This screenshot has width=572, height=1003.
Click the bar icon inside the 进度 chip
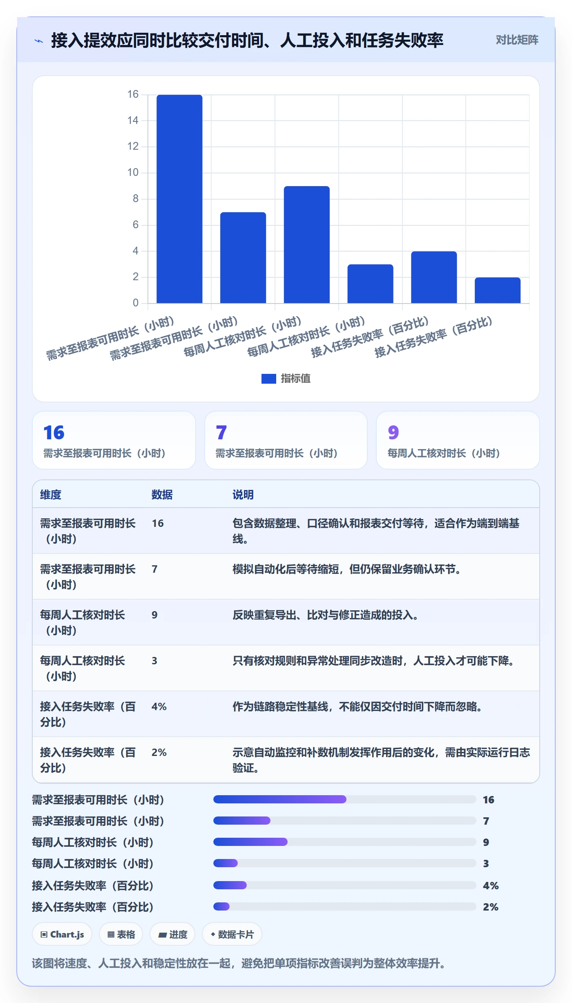click(162, 935)
